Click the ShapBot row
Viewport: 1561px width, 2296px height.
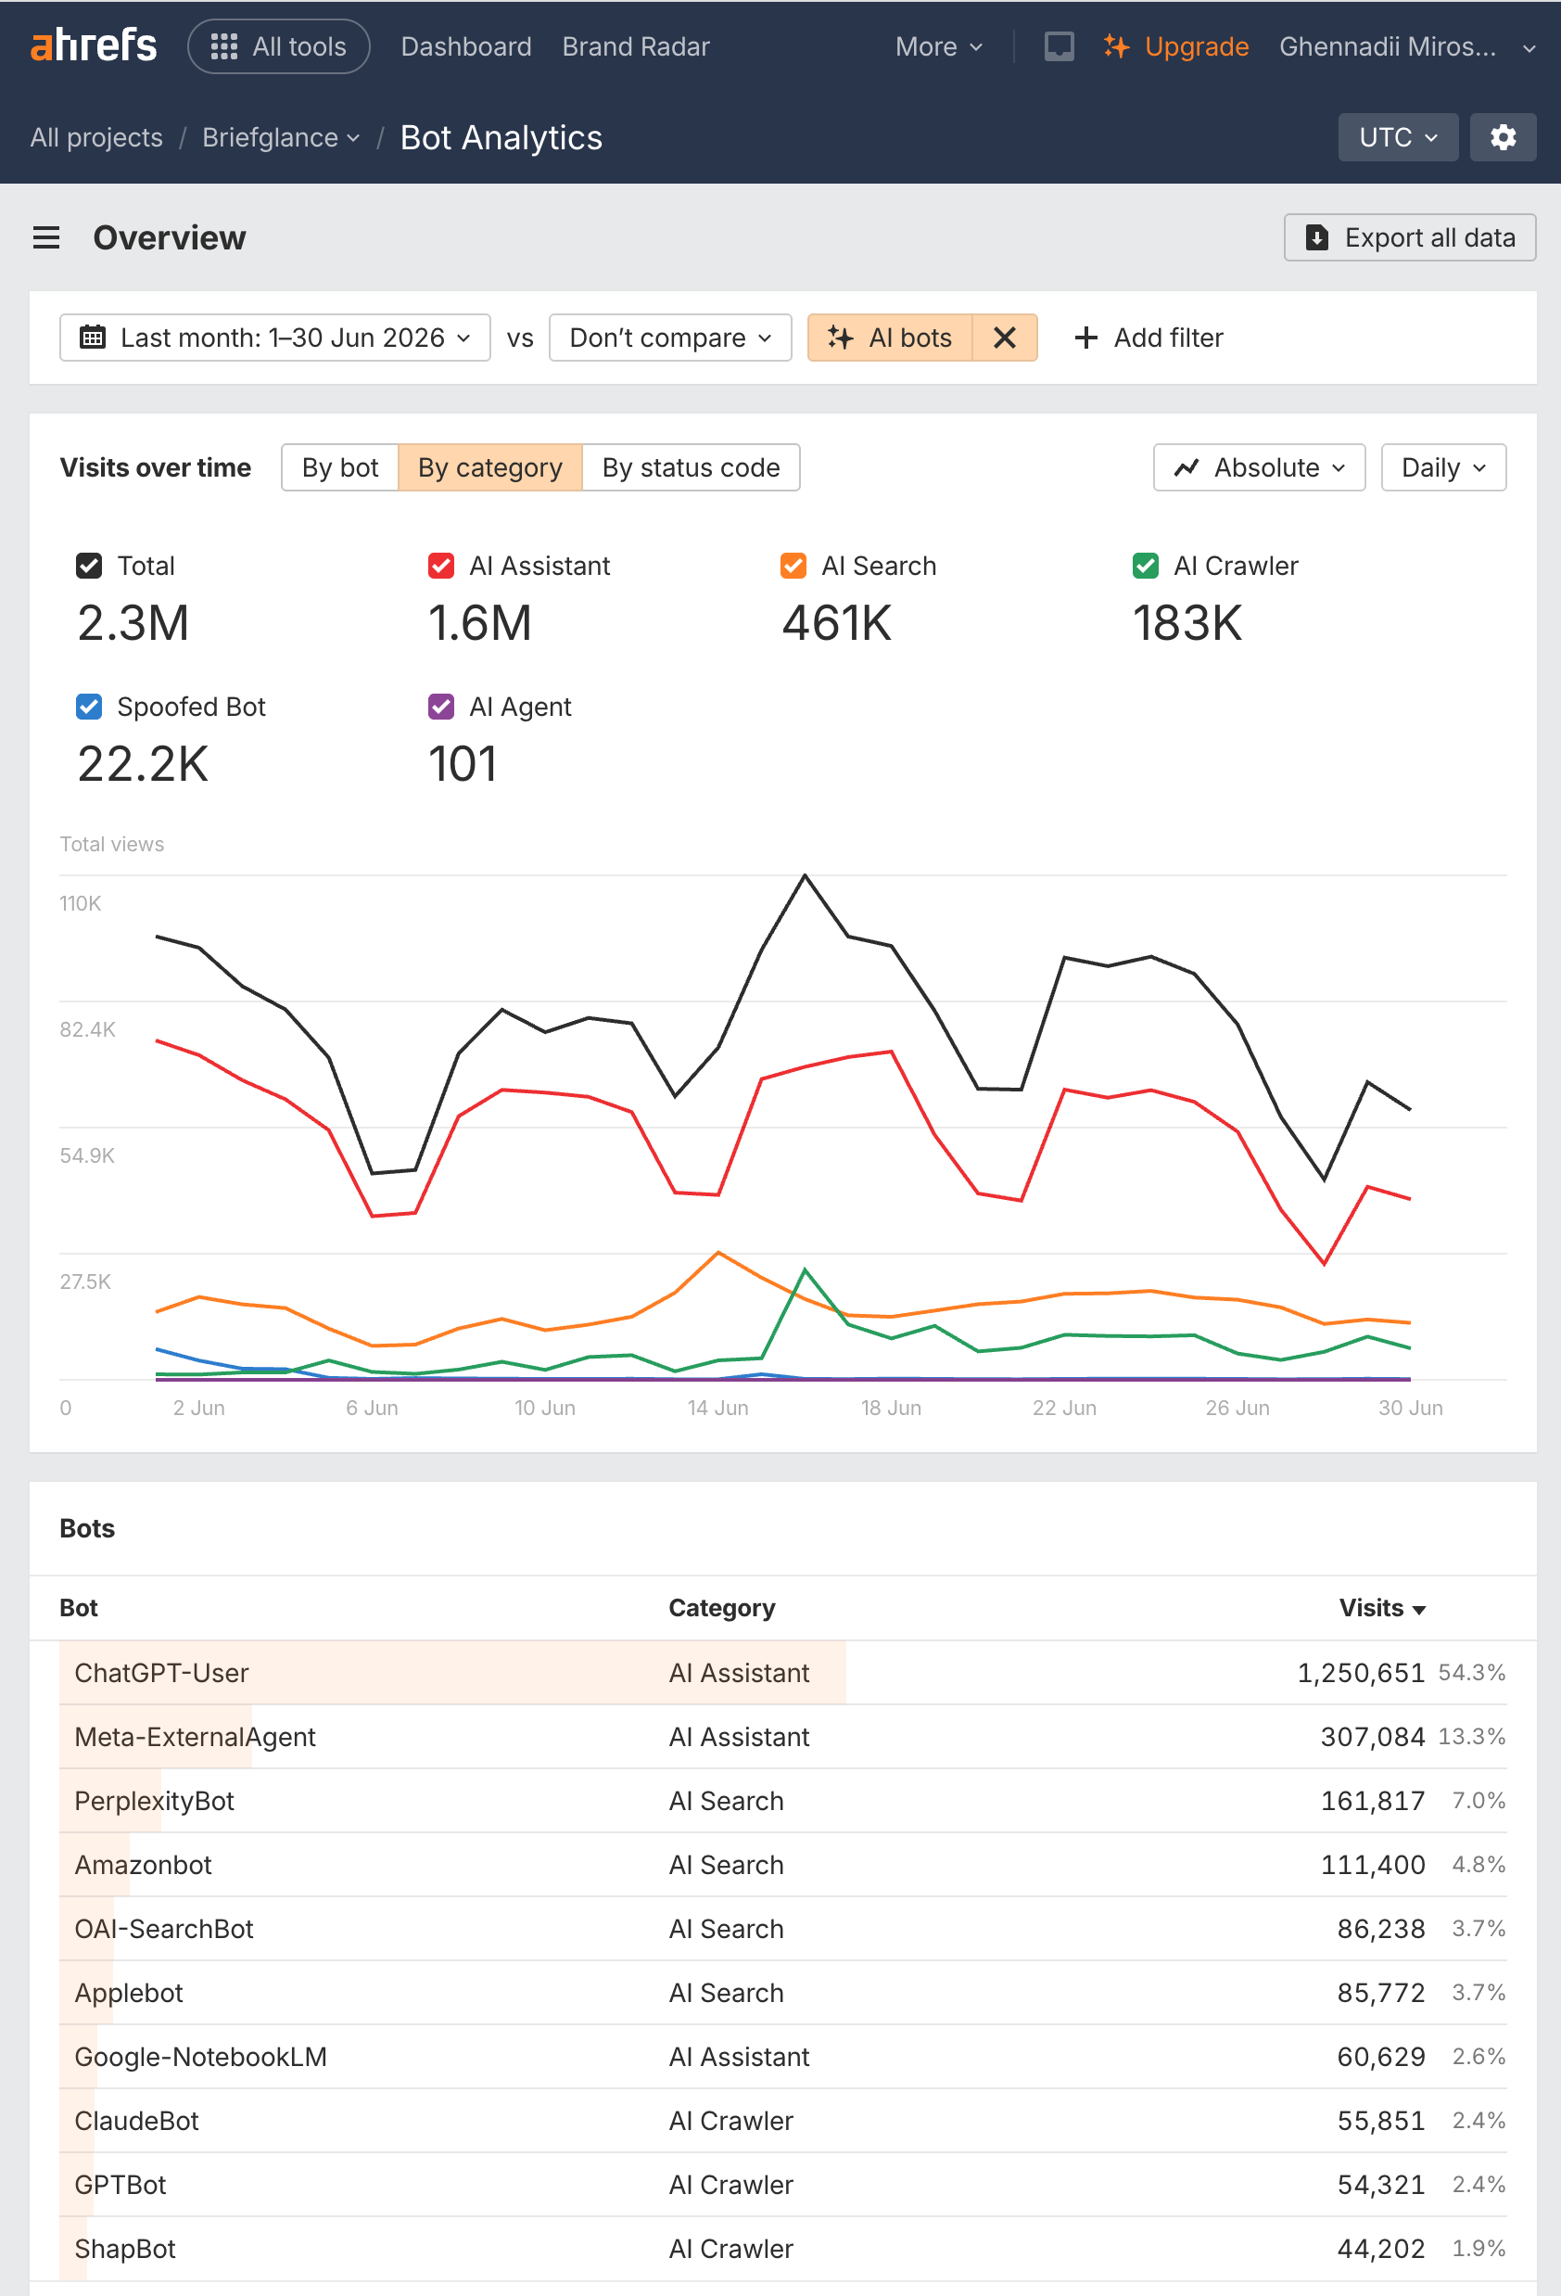point(783,2249)
